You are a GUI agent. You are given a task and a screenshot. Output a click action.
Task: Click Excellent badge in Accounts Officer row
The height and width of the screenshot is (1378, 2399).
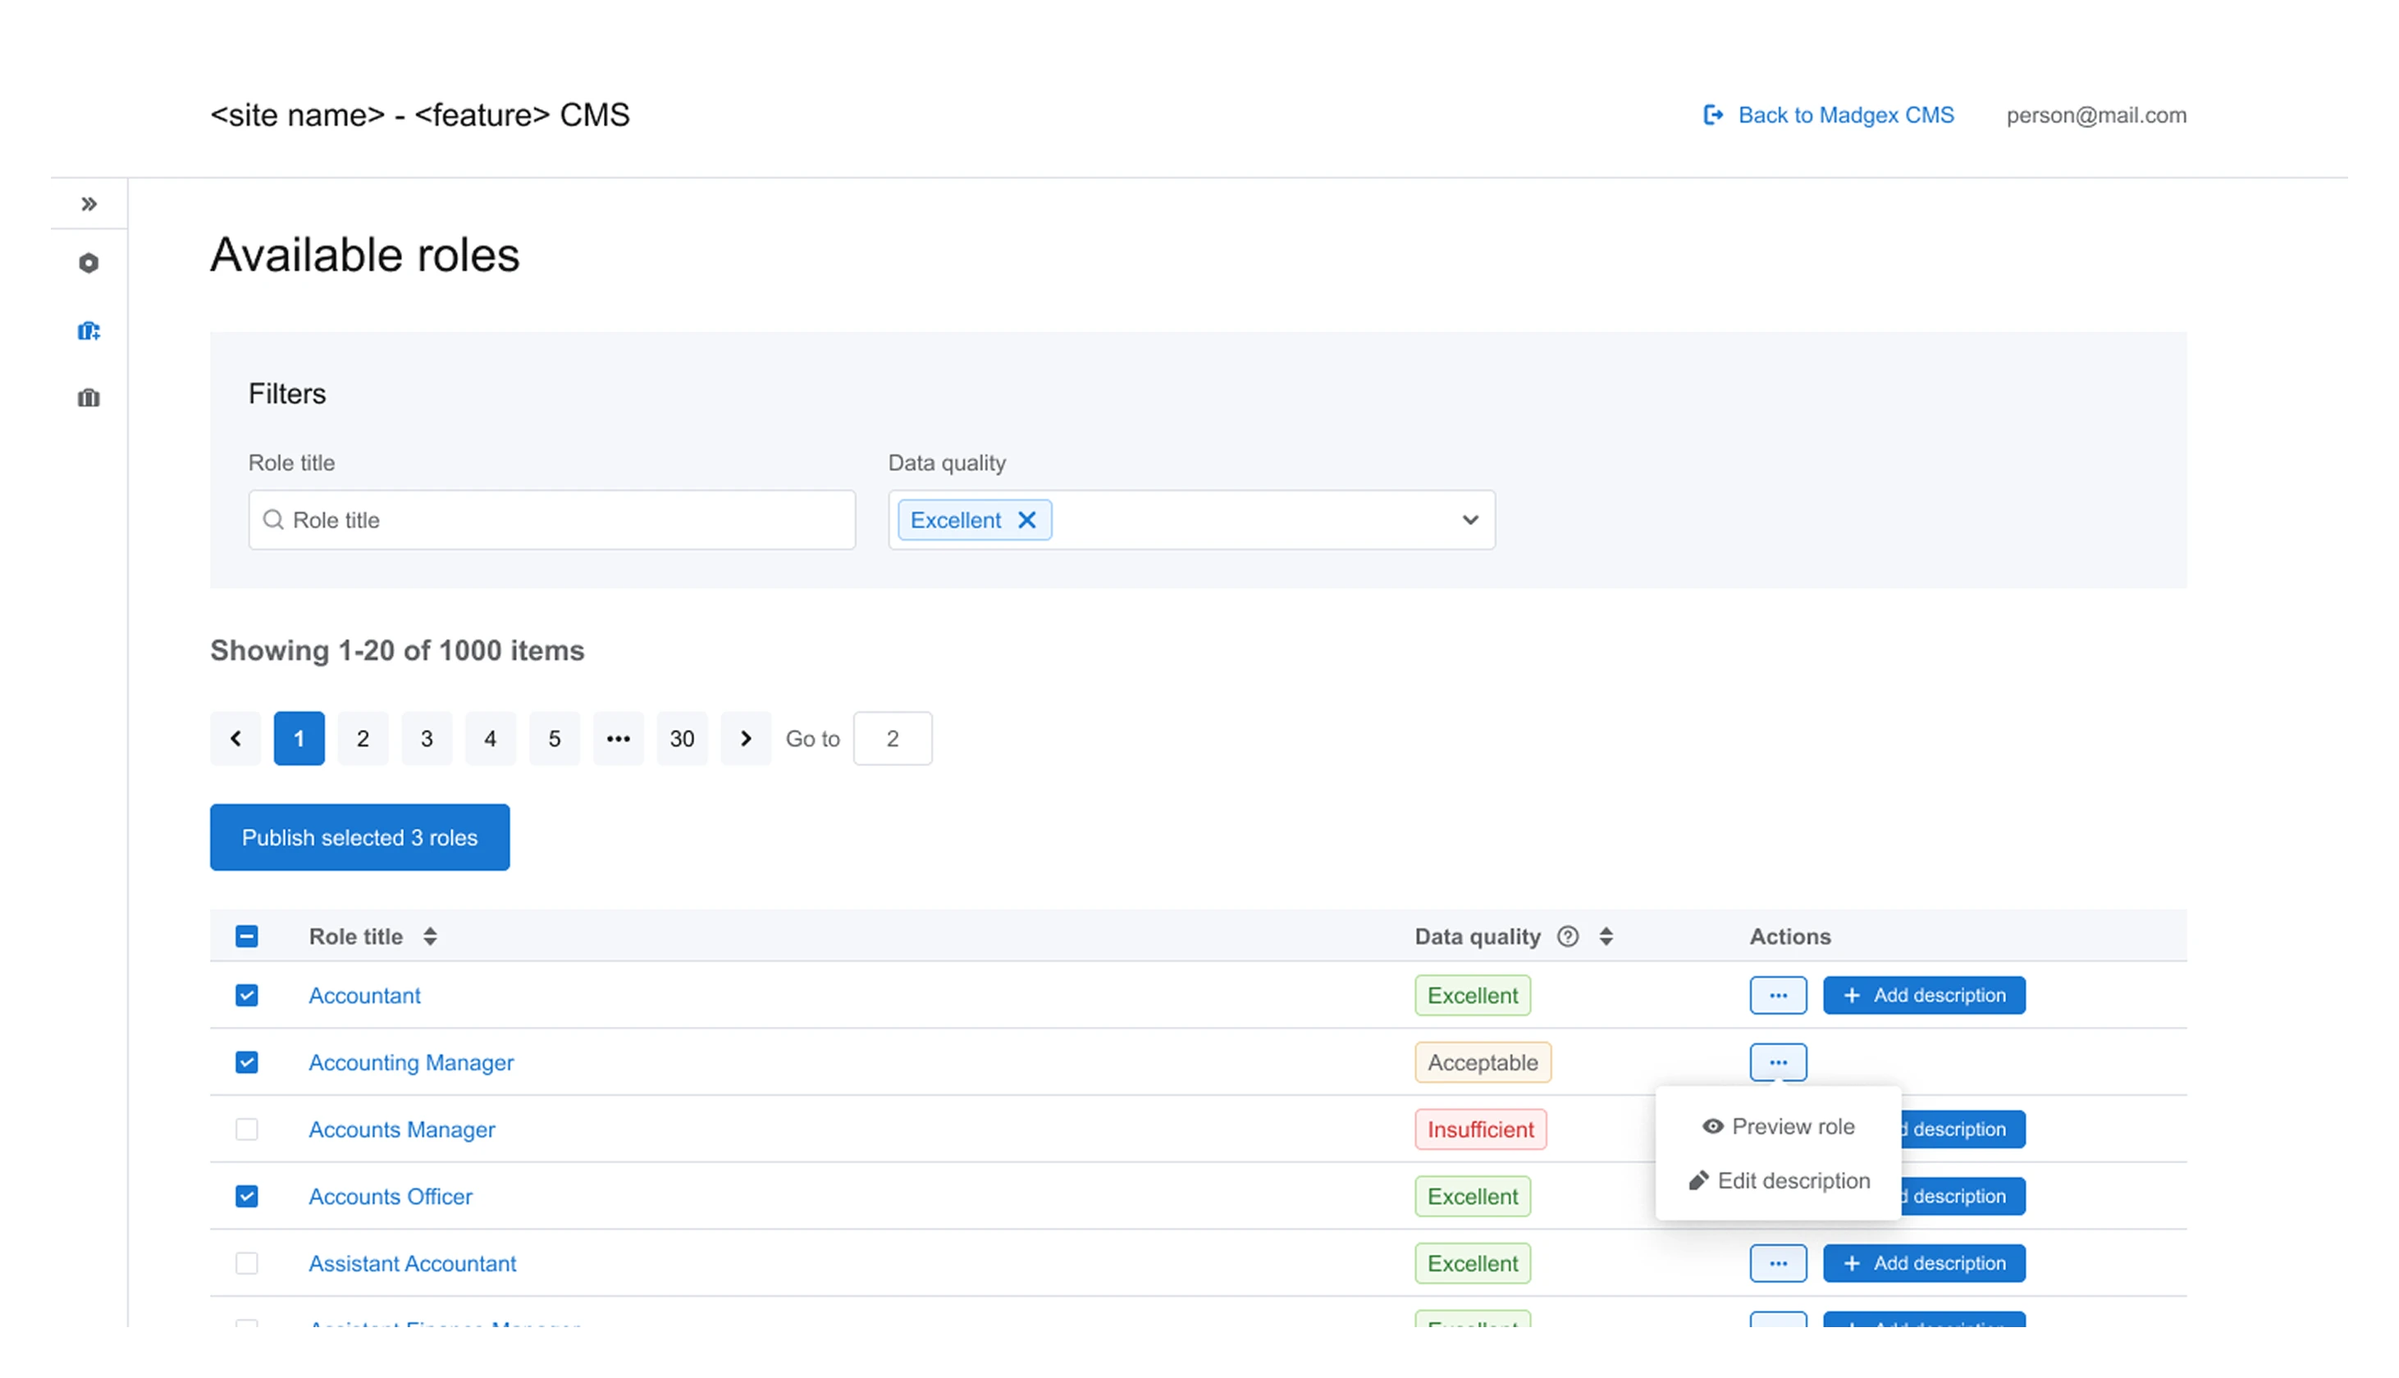pyautogui.click(x=1473, y=1196)
